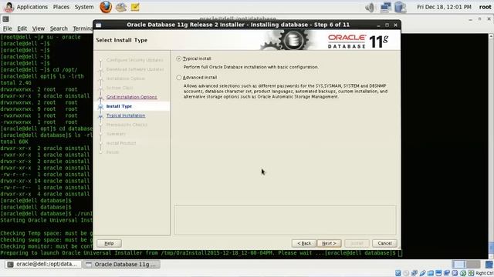This screenshot has width=494, height=277.
Task: Open the notes launcher icon in the panel
Action: [135, 7]
